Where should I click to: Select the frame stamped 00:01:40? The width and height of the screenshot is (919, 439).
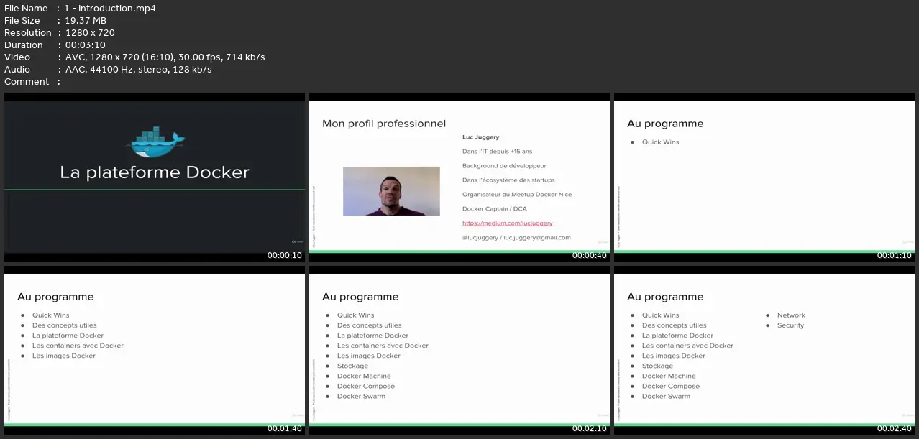(x=155, y=350)
